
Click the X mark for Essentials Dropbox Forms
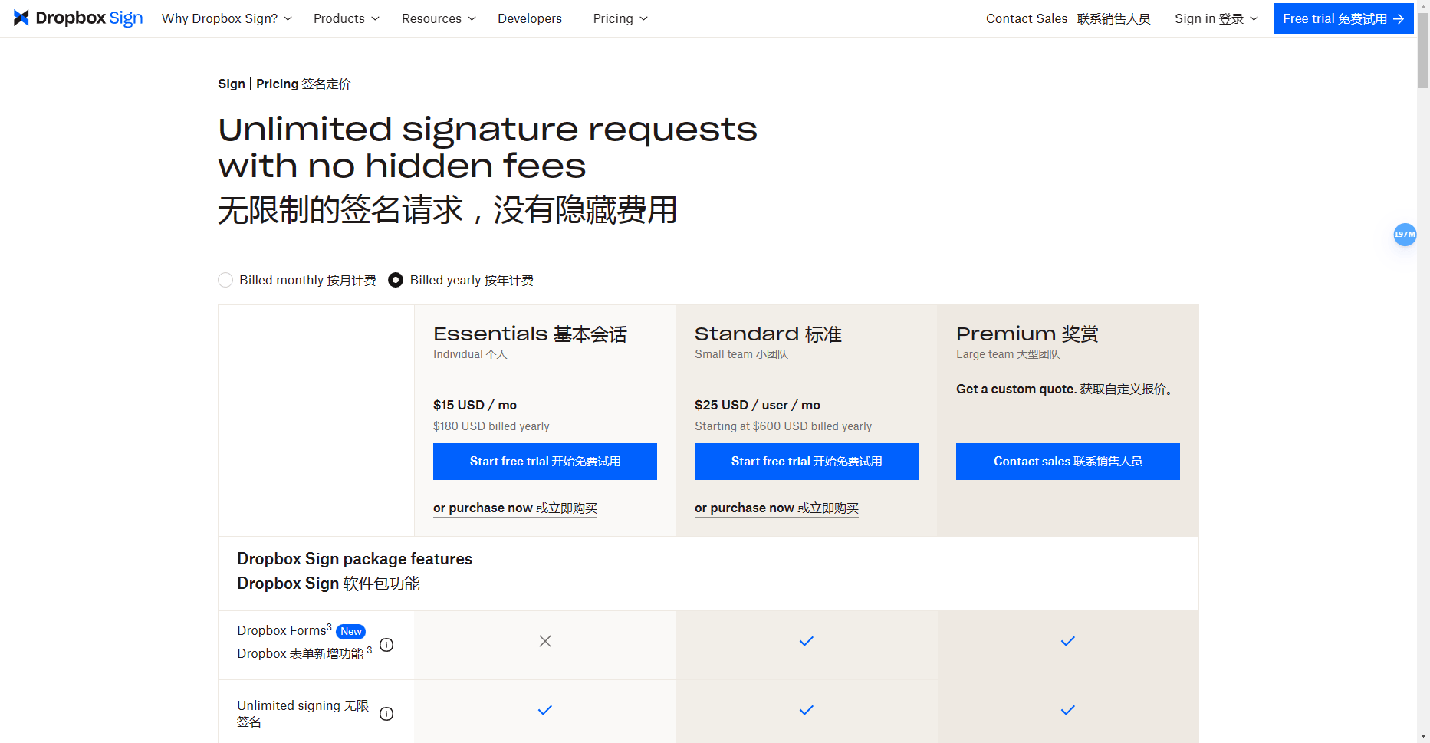point(545,641)
